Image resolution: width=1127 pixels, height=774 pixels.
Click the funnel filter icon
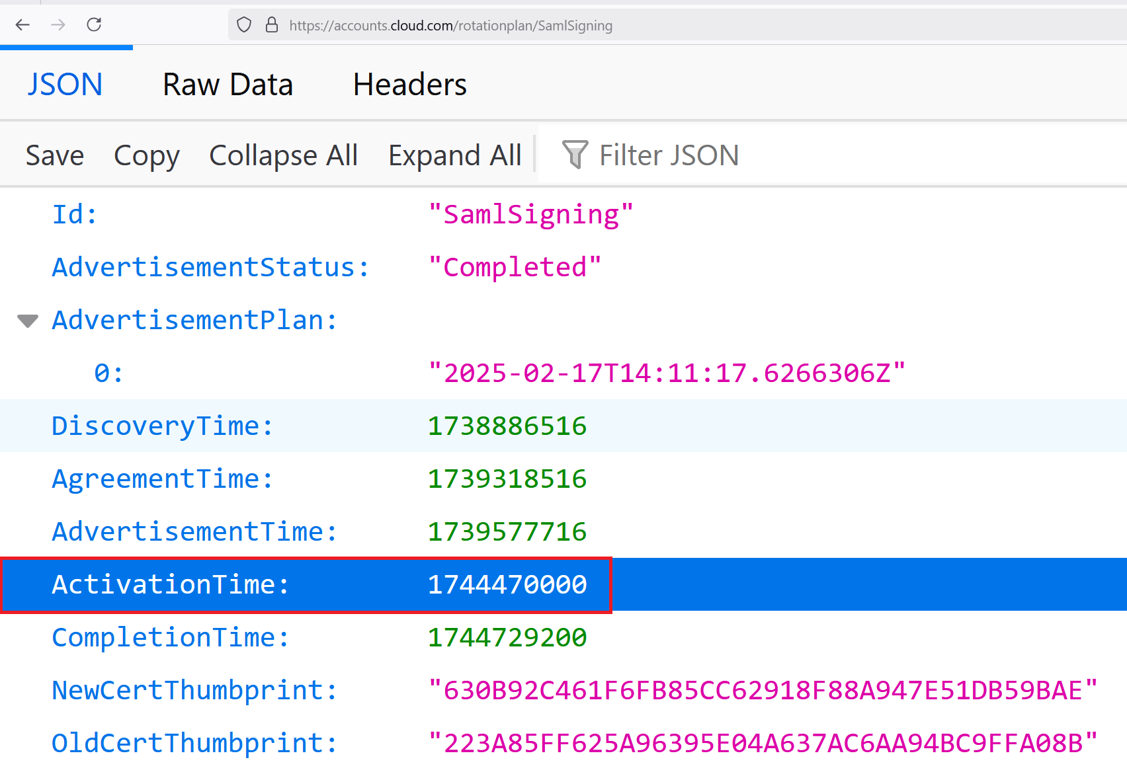pos(574,155)
